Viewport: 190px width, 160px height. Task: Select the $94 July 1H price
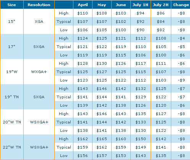(141, 13)
